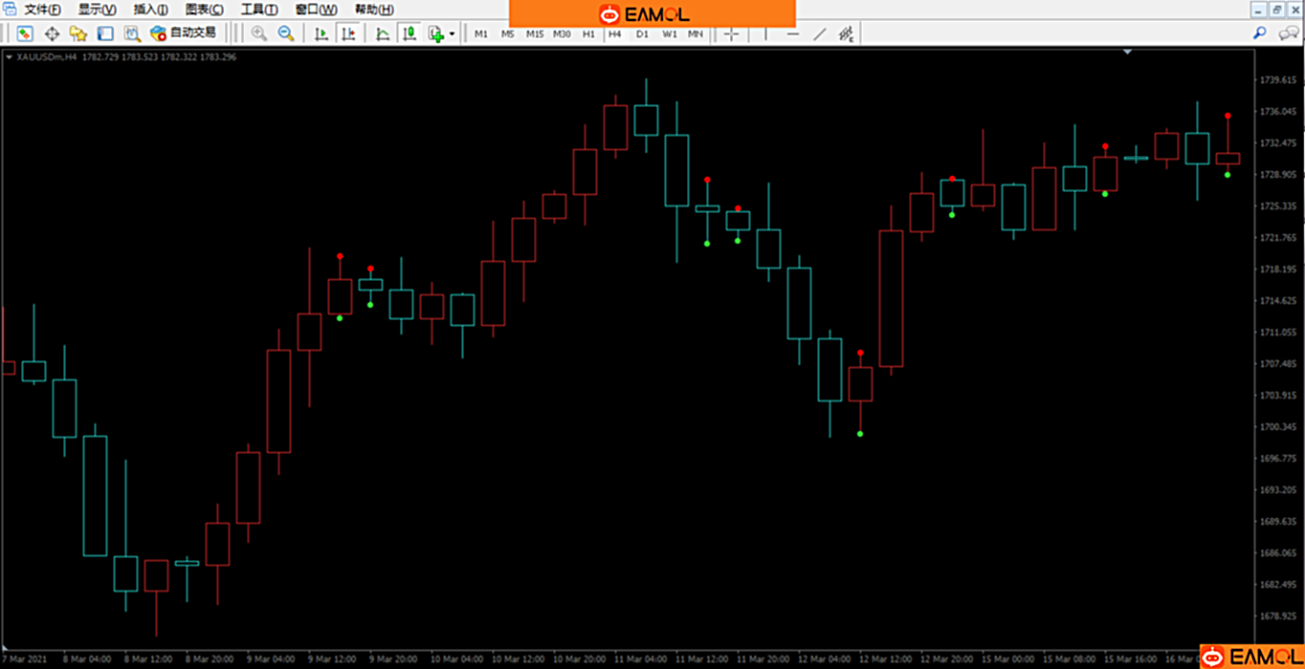1305x669 pixels.
Task: Click the chart shift triangle marker
Action: point(1127,52)
